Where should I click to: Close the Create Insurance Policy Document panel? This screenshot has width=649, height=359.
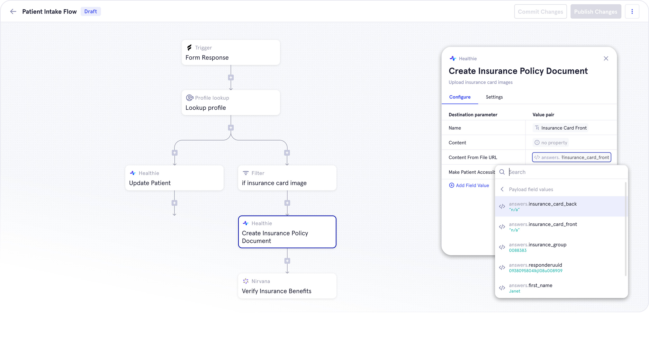606,58
